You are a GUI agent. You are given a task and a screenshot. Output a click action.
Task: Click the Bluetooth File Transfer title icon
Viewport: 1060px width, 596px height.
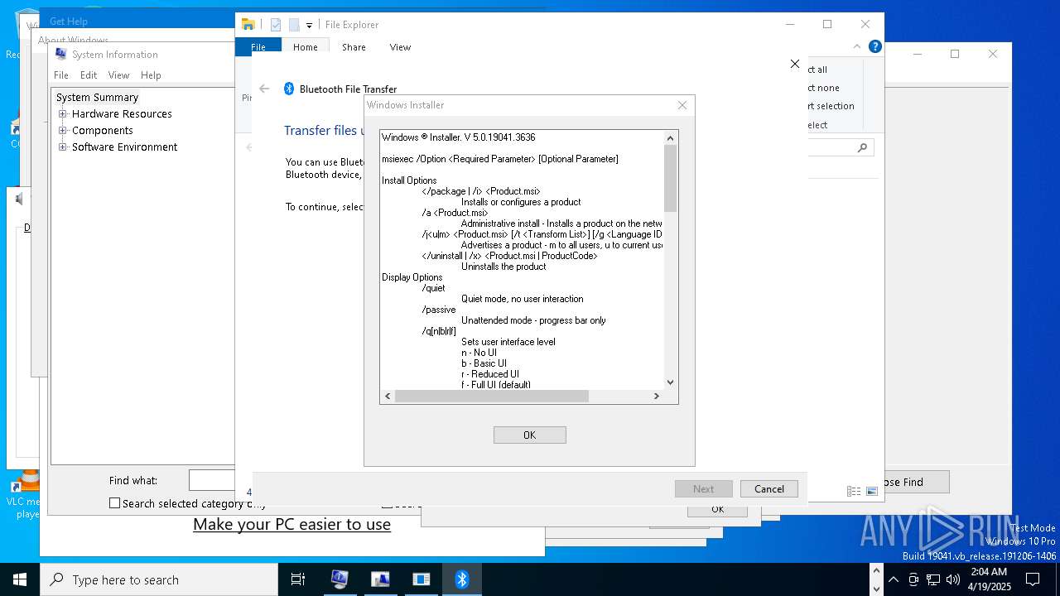coord(289,89)
